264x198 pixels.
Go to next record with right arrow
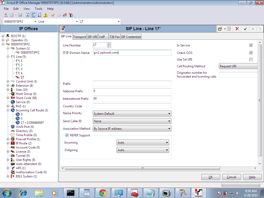click(260, 29)
